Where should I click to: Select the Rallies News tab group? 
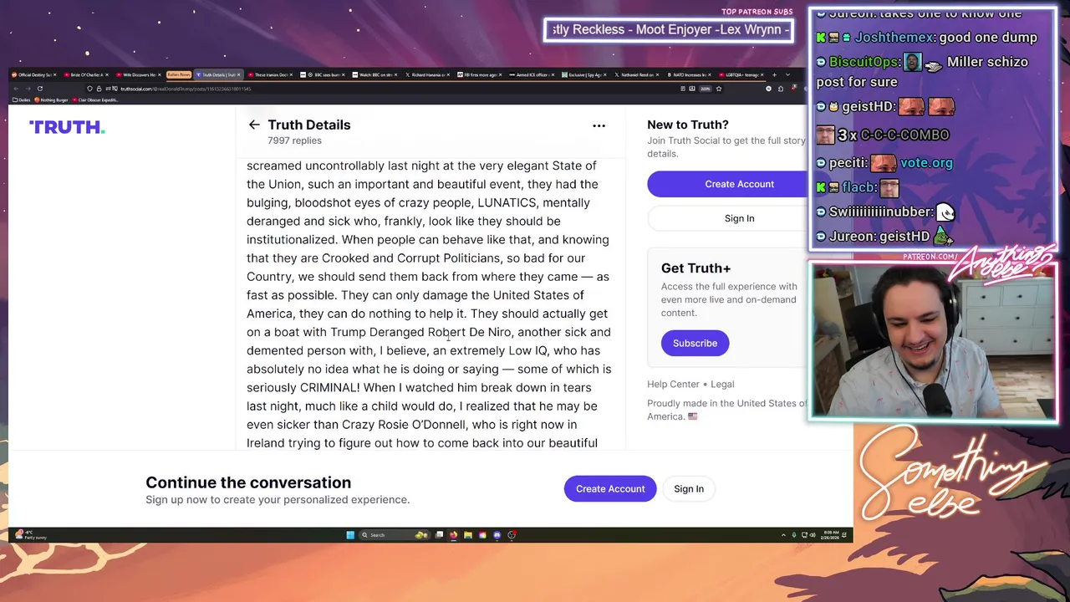tap(179, 74)
